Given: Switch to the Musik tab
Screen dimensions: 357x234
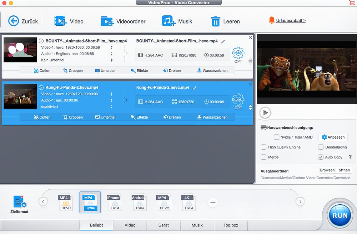Looking at the screenshot, I should point(197,225).
